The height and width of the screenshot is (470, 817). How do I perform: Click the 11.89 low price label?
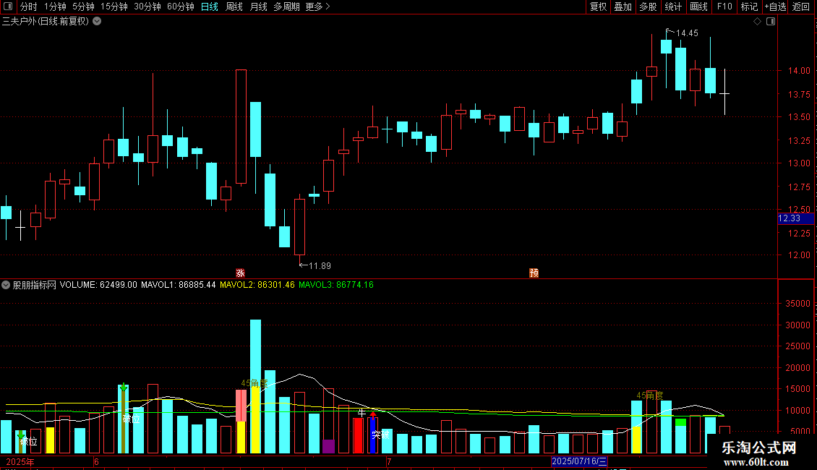320,266
